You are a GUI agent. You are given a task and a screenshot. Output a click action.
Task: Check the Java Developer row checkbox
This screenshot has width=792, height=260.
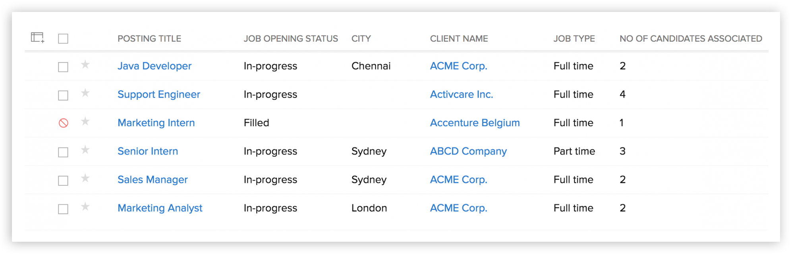tap(63, 67)
